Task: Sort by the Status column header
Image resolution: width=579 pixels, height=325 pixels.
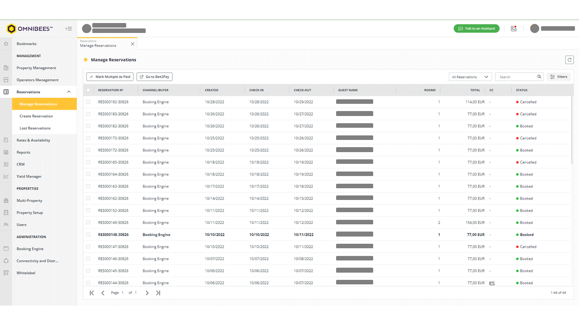Action: tap(522, 90)
